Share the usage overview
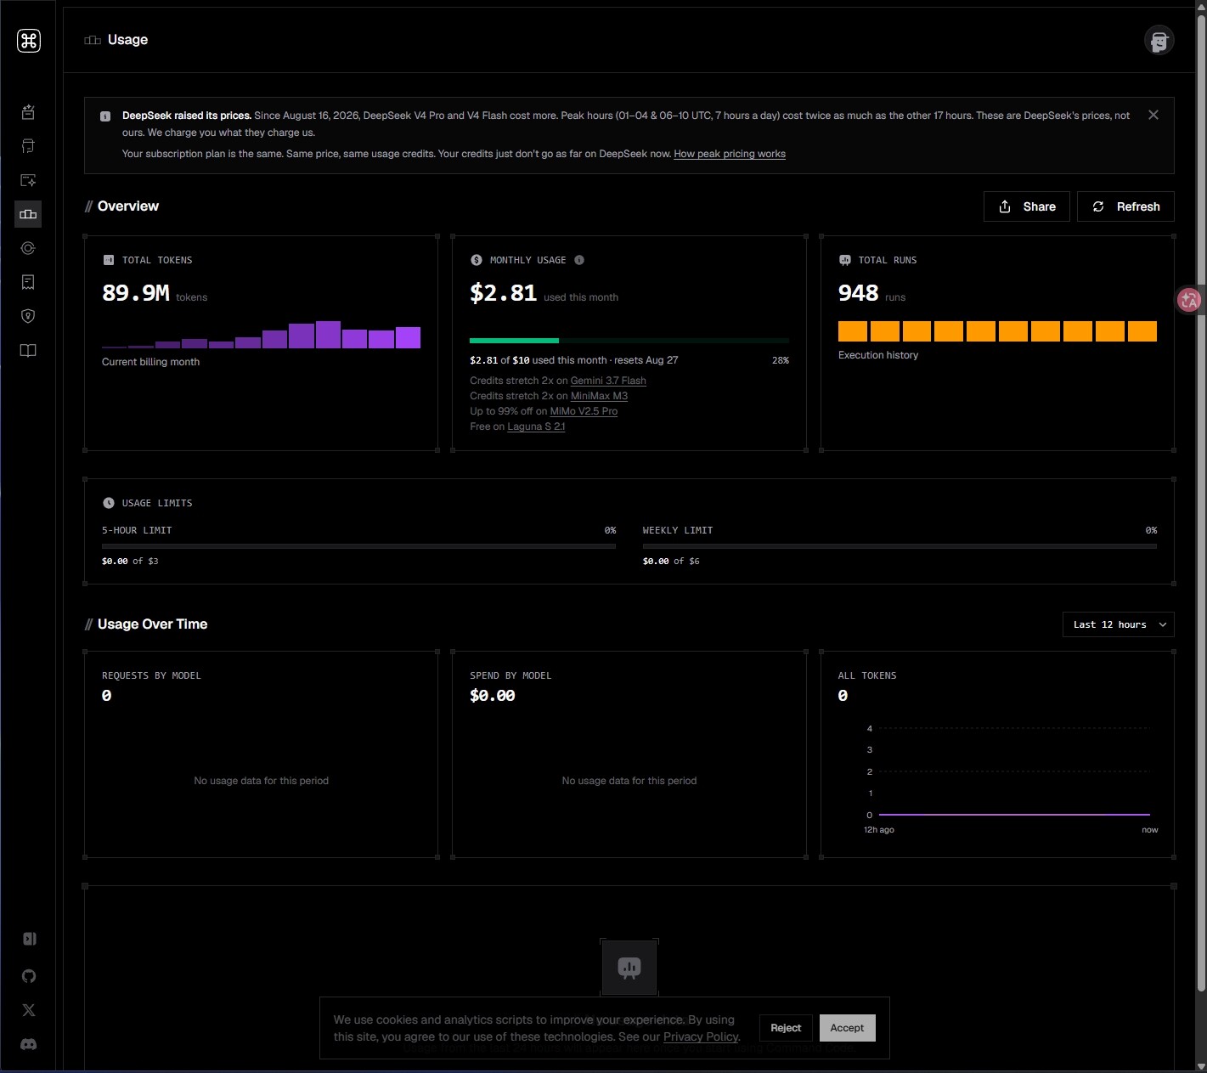The width and height of the screenshot is (1207, 1073). coord(1027,206)
